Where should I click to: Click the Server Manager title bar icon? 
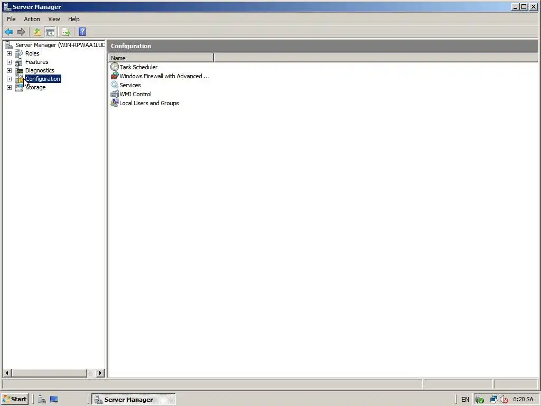(x=7, y=6)
